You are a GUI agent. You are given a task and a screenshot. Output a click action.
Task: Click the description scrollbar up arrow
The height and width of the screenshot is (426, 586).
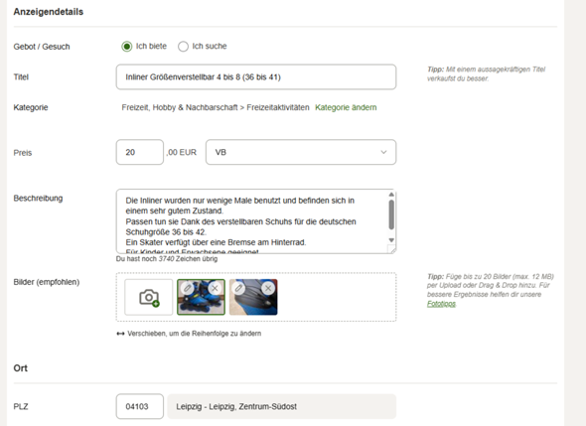click(391, 195)
